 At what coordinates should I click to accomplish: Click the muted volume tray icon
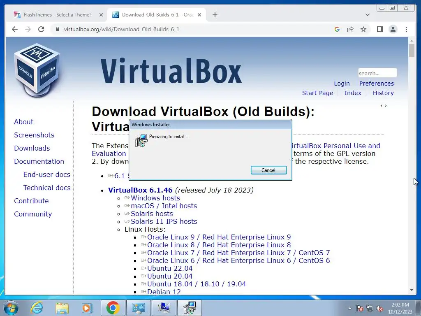[379, 308]
